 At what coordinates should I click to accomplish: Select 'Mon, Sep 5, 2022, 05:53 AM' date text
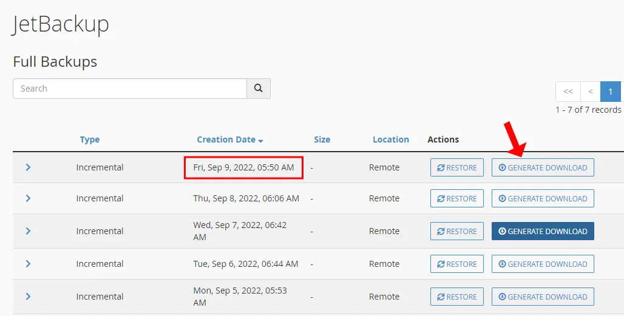point(240,297)
